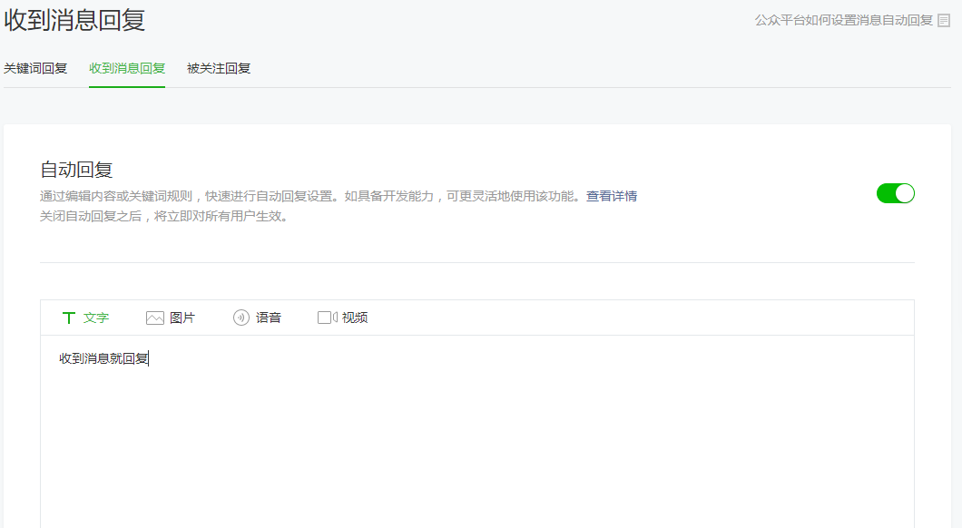The height and width of the screenshot is (528, 962).
Task: Choose the 语音 reply type label
Action: pyautogui.click(x=268, y=318)
